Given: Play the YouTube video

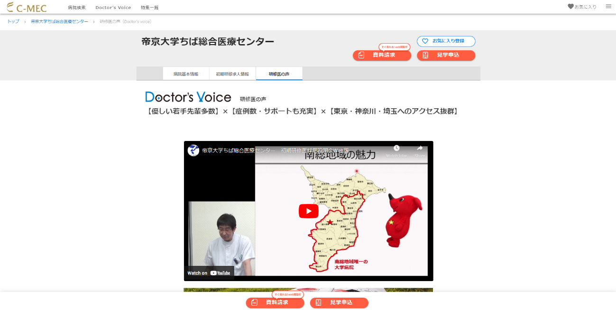Looking at the screenshot, I should click(308, 211).
